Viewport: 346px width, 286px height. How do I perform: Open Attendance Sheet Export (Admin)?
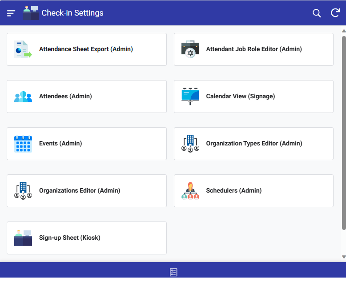coord(86,49)
